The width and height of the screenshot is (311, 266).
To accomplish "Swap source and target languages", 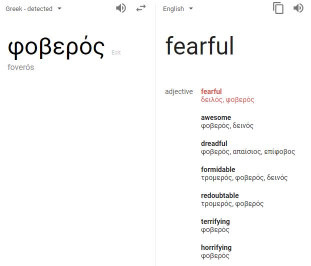I will tap(141, 8).
